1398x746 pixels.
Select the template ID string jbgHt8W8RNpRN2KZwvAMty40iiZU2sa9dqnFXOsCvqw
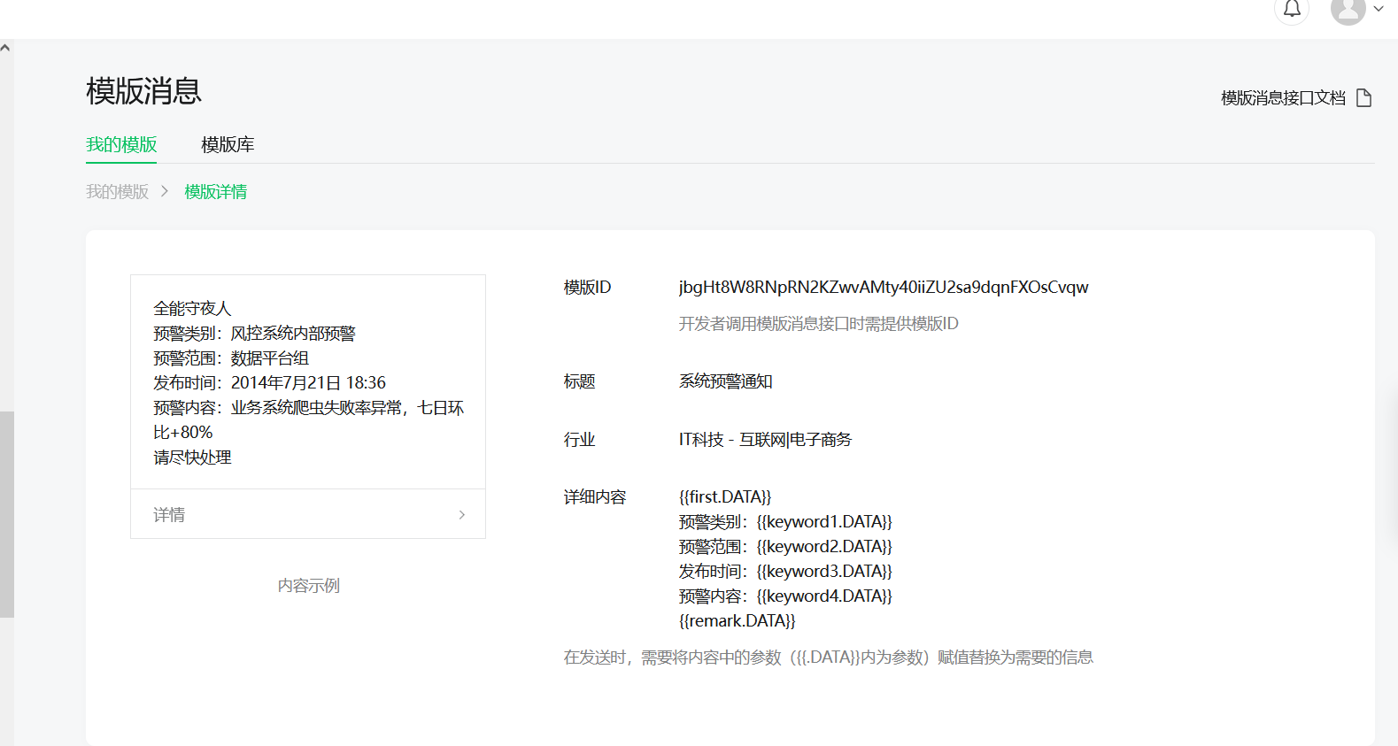pyautogui.click(x=884, y=288)
